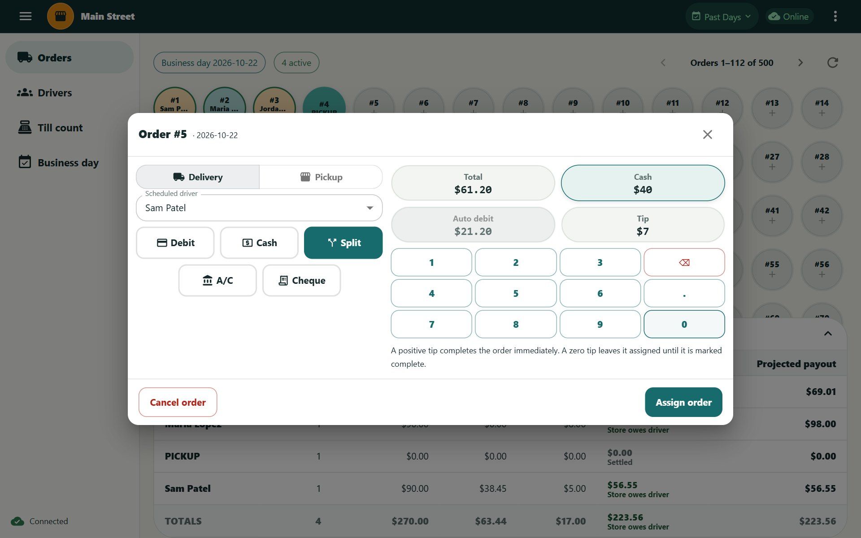Open the Scheduled driver dropdown
The width and height of the screenshot is (861, 538).
coord(259,208)
